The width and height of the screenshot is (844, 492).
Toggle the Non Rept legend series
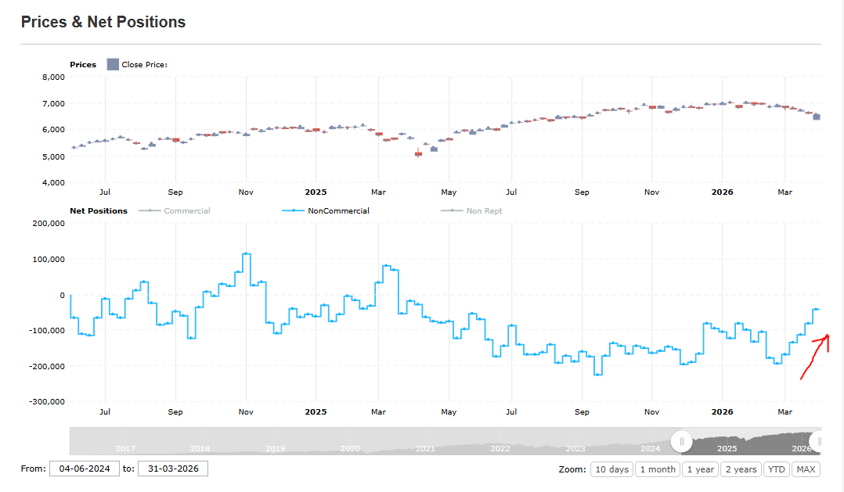point(471,210)
